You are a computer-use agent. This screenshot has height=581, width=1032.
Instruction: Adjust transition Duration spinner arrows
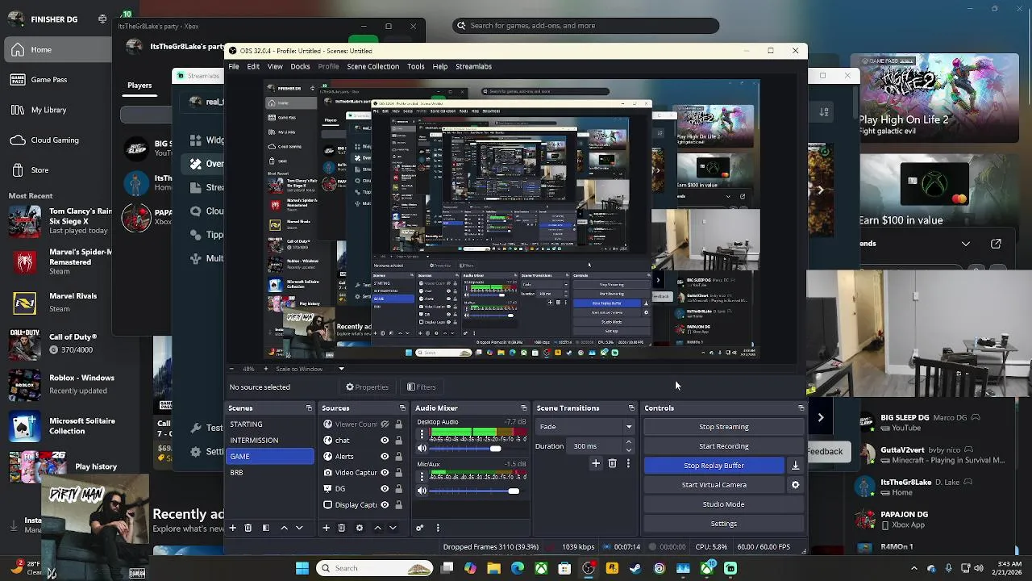[628, 446]
